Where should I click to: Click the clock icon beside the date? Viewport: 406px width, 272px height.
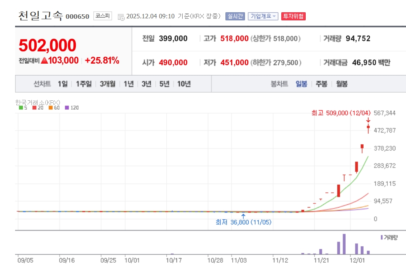pyautogui.click(x=121, y=17)
